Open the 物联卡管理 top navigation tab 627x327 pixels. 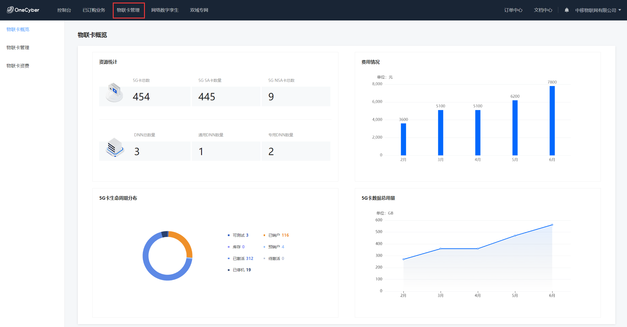(128, 10)
